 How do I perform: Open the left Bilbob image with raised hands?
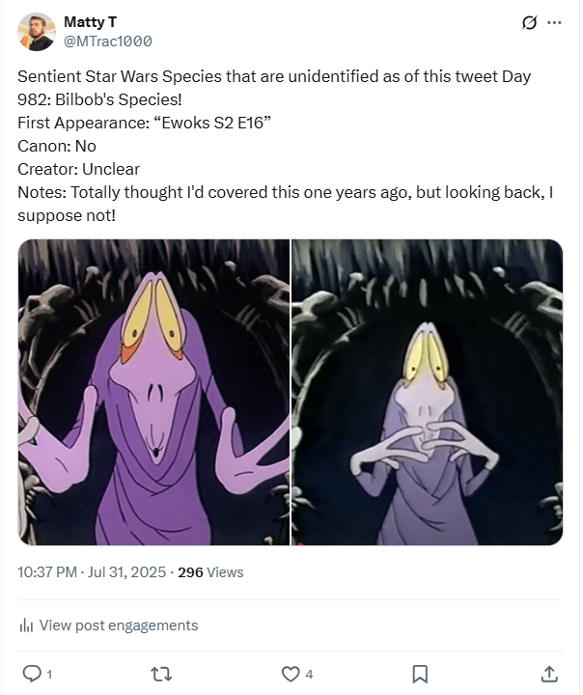pos(153,392)
